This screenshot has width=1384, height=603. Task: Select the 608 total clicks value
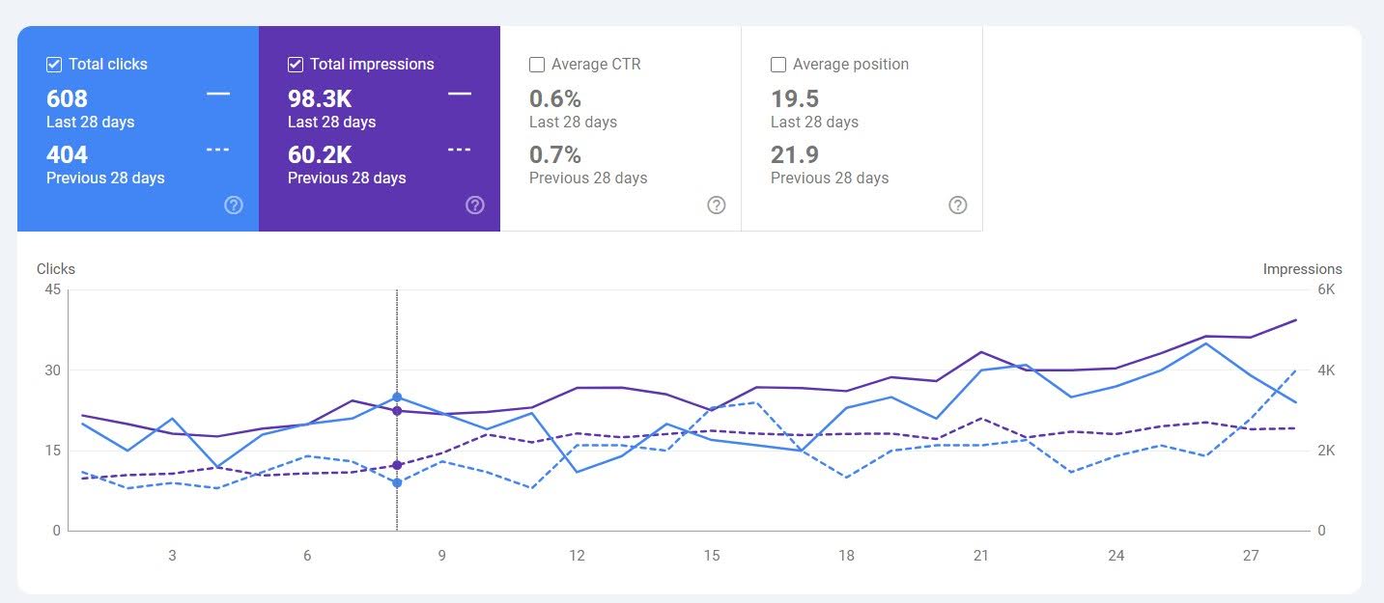[68, 98]
